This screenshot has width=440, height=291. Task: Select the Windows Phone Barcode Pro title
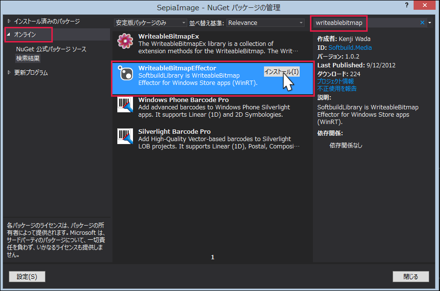[183, 100]
